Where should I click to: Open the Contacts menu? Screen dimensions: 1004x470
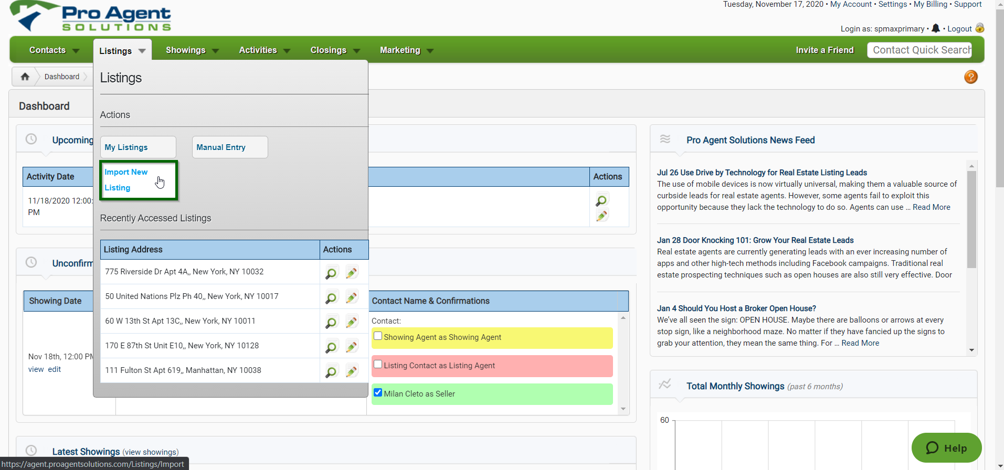pyautogui.click(x=47, y=50)
